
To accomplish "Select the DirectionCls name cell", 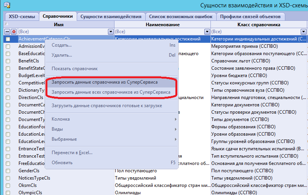I will click(x=31, y=97).
